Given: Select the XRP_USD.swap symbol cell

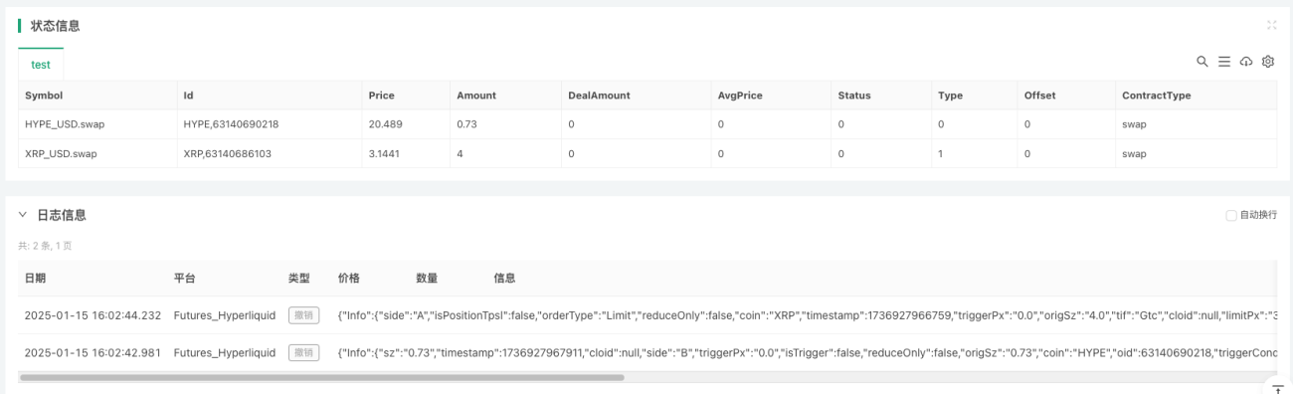Looking at the screenshot, I should tap(61, 154).
